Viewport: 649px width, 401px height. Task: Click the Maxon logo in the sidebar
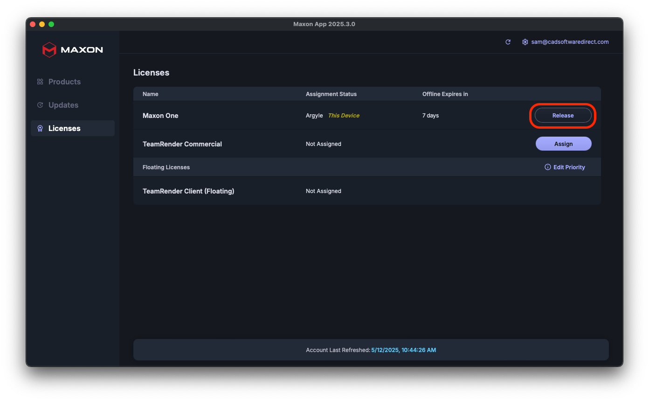pyautogui.click(x=73, y=50)
